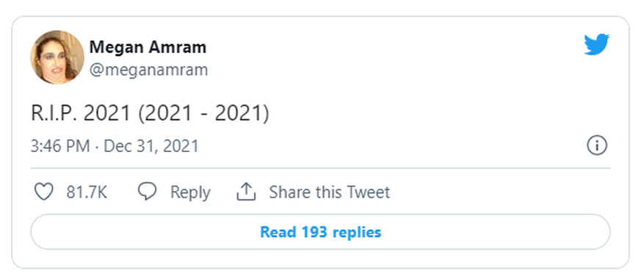Click the 3:46 PM time text
641x279 pixels.
[60, 146]
